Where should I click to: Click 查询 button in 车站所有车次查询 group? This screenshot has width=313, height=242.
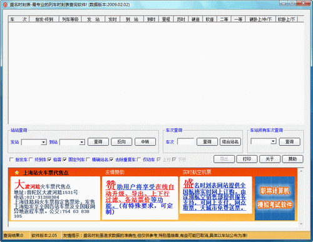point(290,142)
